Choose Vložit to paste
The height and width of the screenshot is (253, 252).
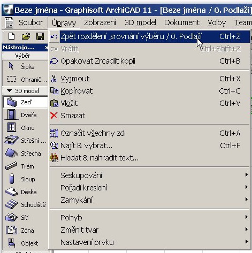click(150, 103)
